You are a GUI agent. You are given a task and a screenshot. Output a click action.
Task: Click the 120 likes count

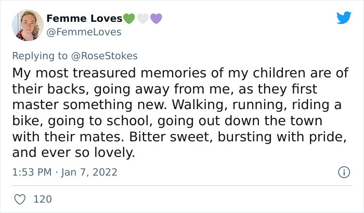coord(43,199)
